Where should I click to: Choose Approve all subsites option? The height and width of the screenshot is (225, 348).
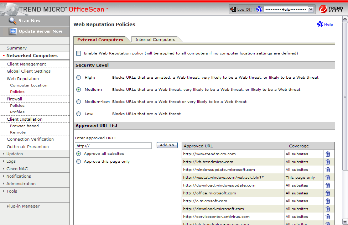(x=79, y=153)
